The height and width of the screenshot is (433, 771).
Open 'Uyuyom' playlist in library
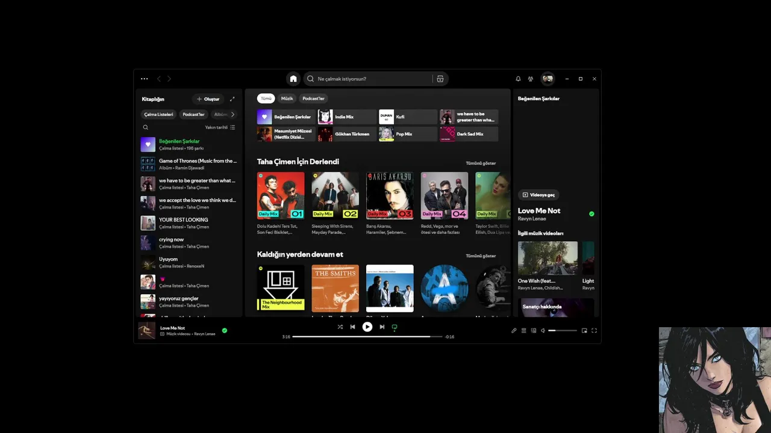click(189, 262)
